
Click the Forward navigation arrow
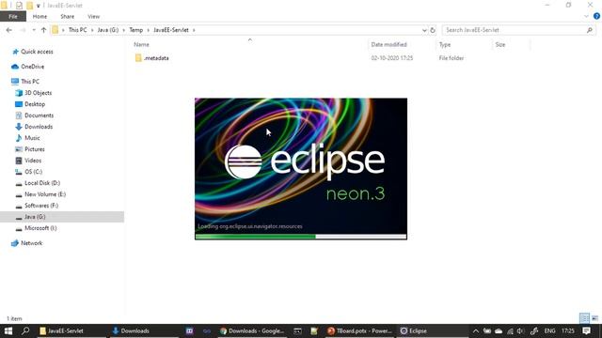point(23,30)
